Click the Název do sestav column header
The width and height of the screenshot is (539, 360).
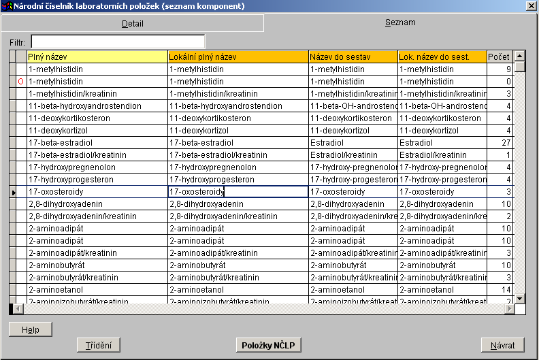click(x=353, y=56)
